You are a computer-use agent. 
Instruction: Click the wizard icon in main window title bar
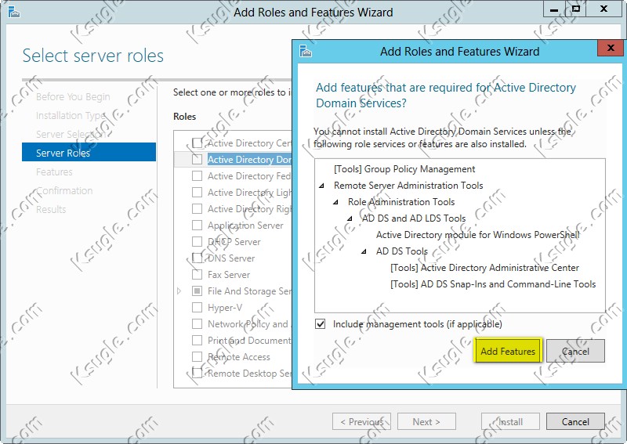click(x=13, y=13)
